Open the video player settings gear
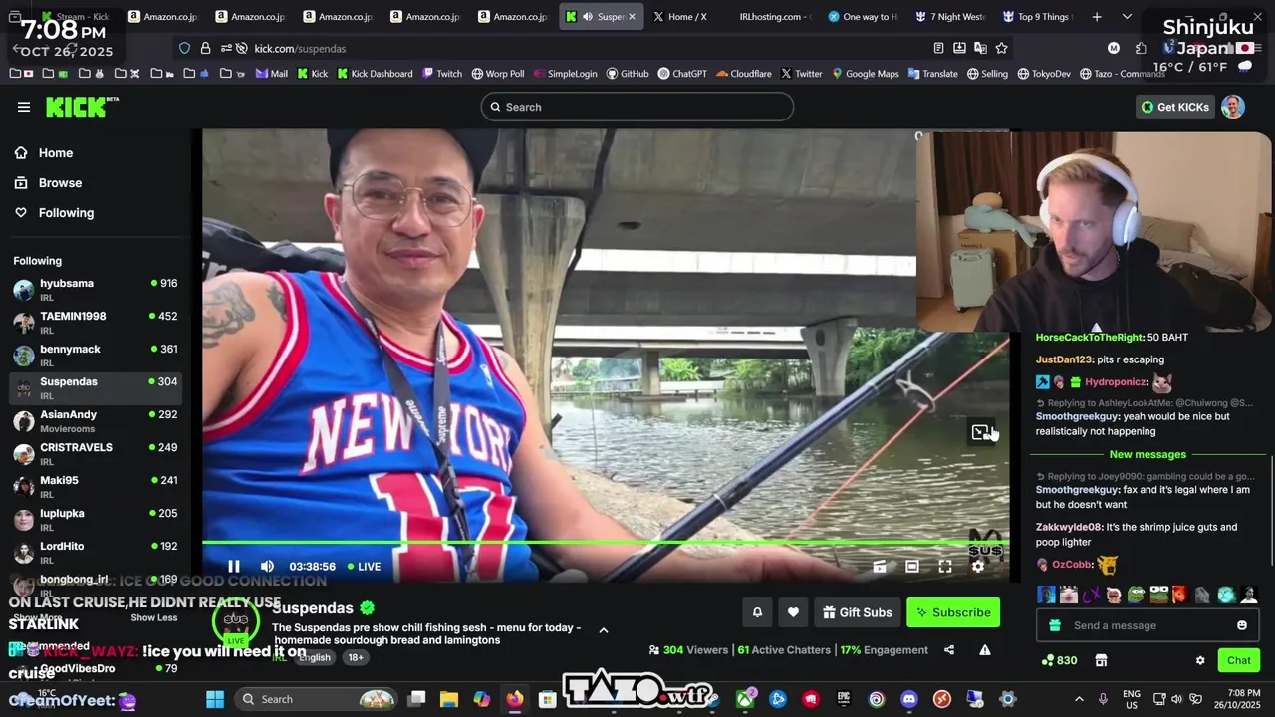The width and height of the screenshot is (1275, 717). 978,566
